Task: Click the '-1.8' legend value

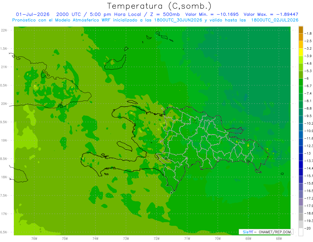Action: point(308,33)
